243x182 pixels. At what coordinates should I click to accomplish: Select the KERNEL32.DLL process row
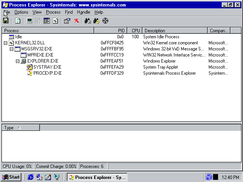click(x=121, y=43)
